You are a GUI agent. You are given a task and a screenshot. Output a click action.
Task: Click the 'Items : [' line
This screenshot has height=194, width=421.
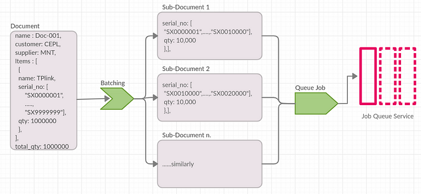(26, 62)
